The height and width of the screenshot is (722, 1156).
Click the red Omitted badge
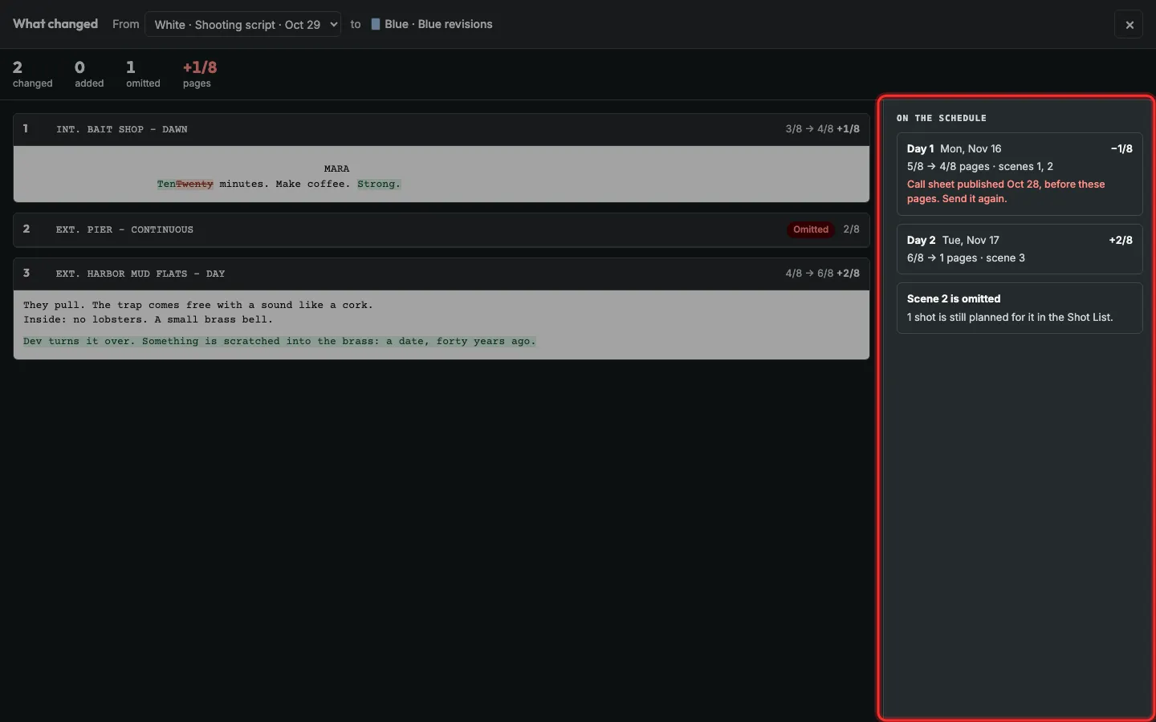pos(810,229)
